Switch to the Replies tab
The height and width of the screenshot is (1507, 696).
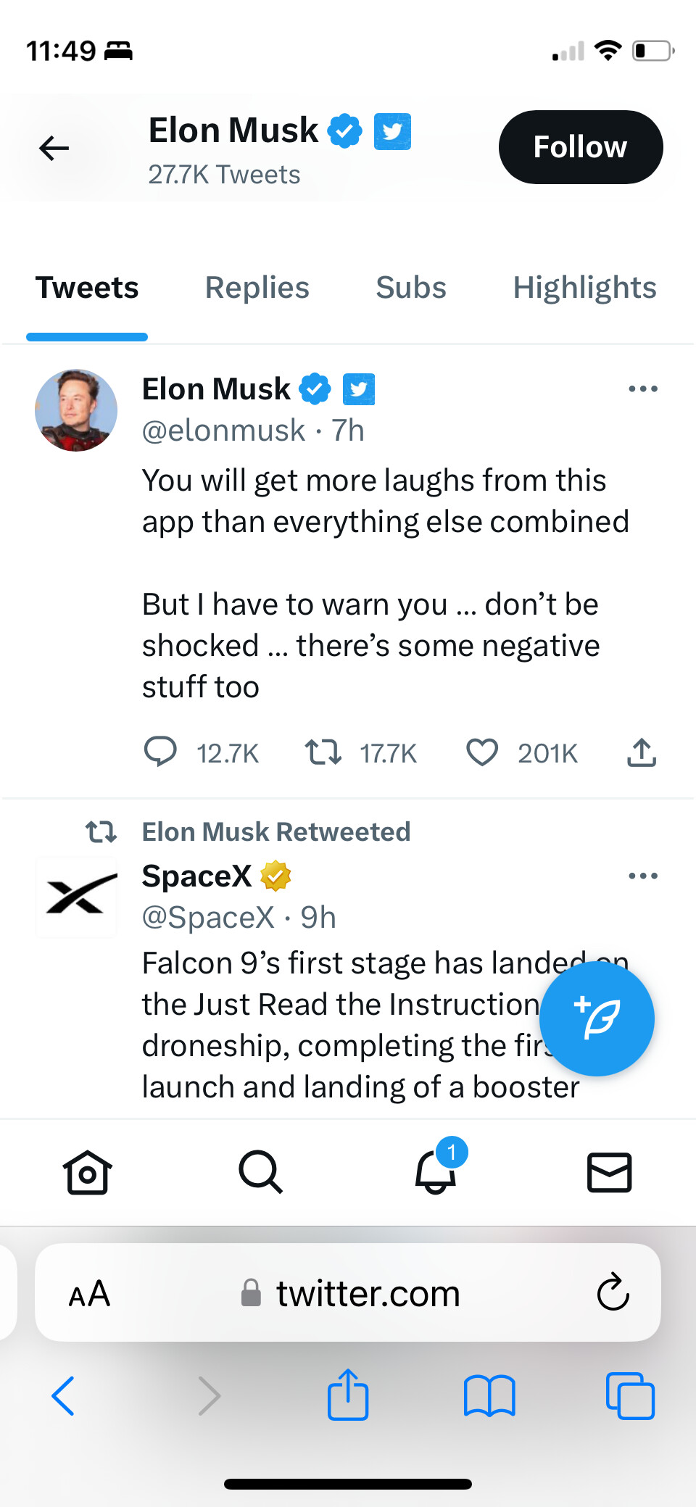coord(257,288)
